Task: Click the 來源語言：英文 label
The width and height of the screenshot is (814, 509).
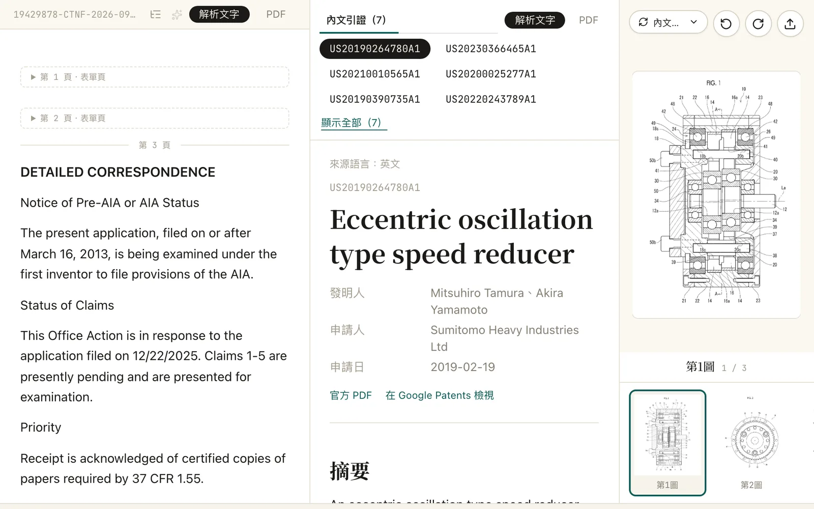Action: (365, 164)
